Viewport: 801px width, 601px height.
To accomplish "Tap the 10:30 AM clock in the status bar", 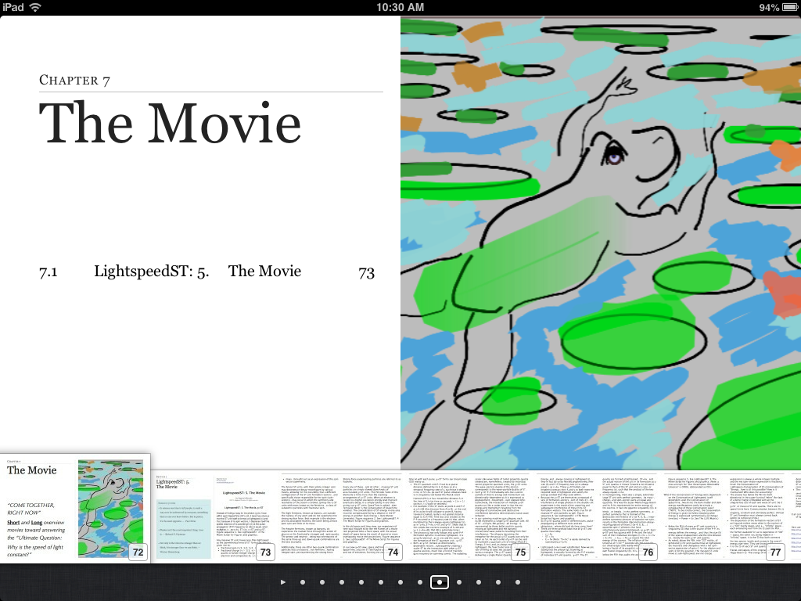I will tap(400, 9).
